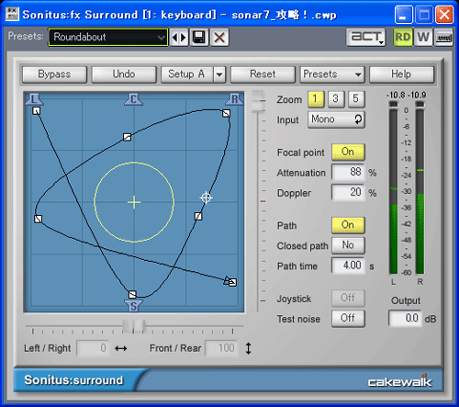459x407 pixels.
Task: Minimize the Sonitus:fx Surround window
Action: click(404, 15)
